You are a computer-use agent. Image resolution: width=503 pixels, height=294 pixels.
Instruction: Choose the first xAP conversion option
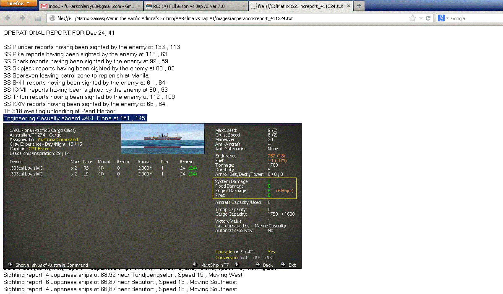point(245,258)
